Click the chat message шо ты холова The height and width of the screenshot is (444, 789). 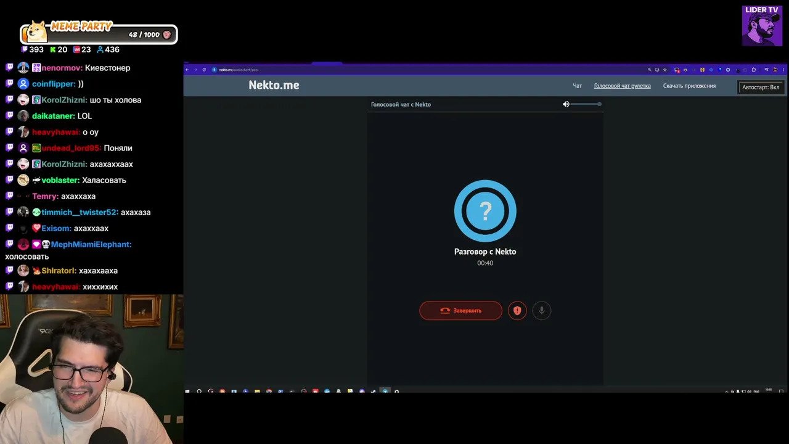point(115,100)
